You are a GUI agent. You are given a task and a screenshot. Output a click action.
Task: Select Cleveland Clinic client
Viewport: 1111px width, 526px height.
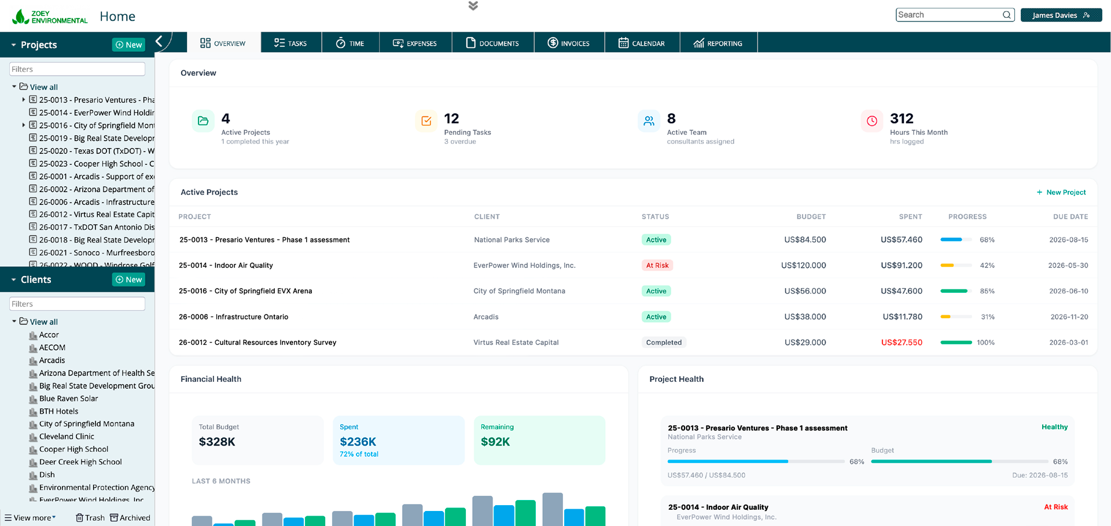pyautogui.click(x=67, y=436)
